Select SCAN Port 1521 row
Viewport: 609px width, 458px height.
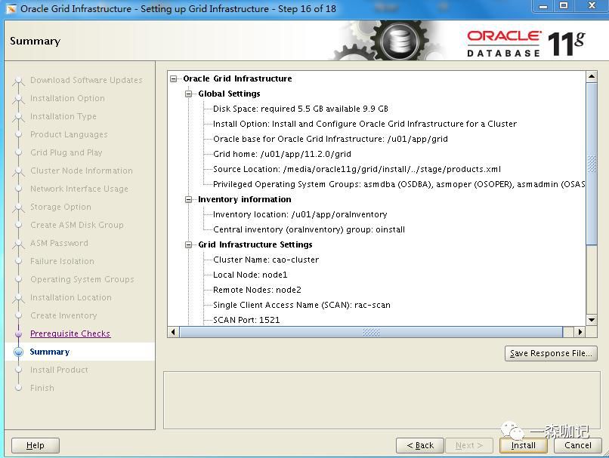click(246, 321)
